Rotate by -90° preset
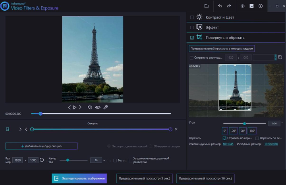 point(233,131)
